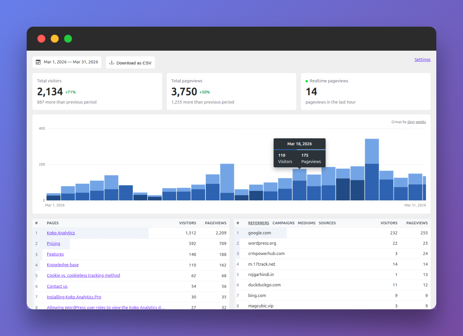Click the yellow minimize window button
The image size is (463, 336).
coord(55,39)
